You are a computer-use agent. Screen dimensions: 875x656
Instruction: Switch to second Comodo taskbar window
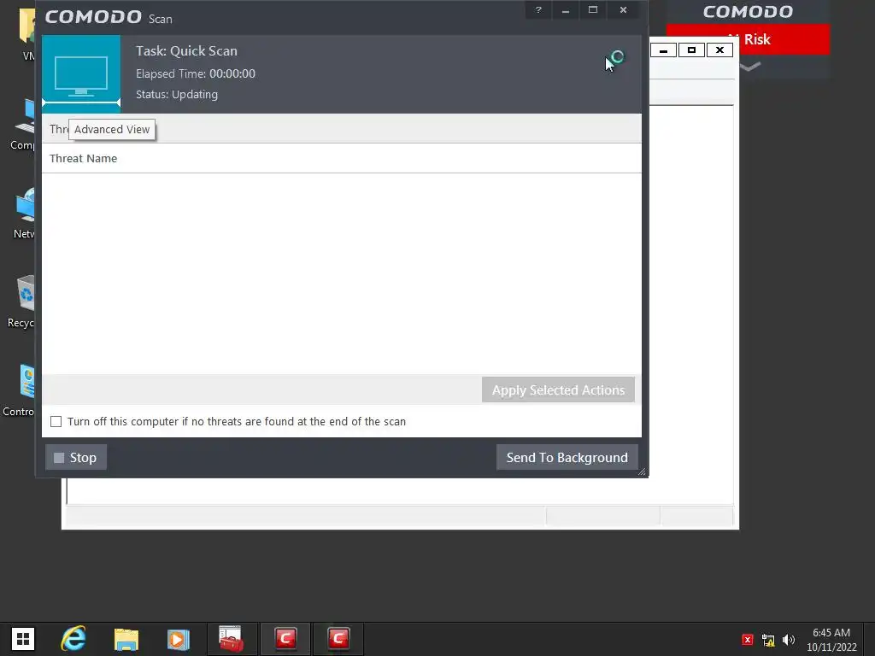[x=338, y=639]
